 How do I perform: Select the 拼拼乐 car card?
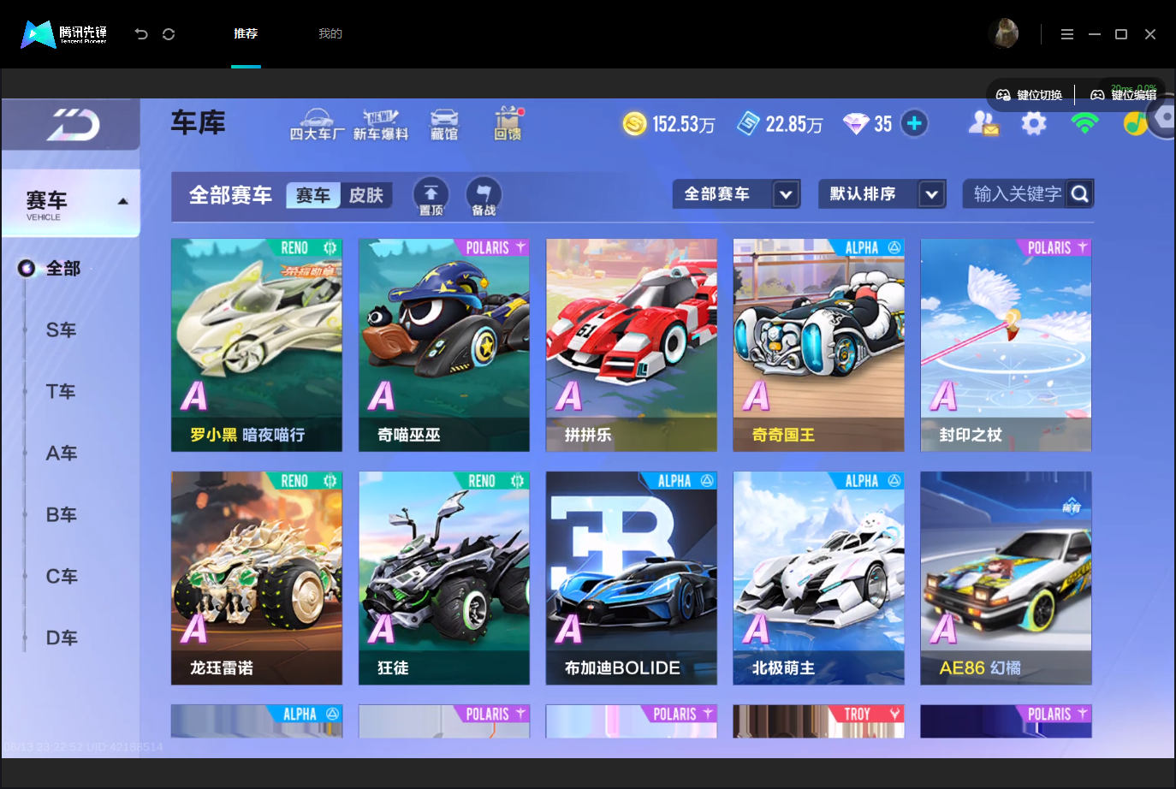coord(632,345)
